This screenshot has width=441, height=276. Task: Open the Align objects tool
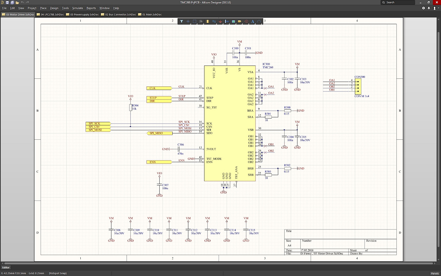[201, 21]
